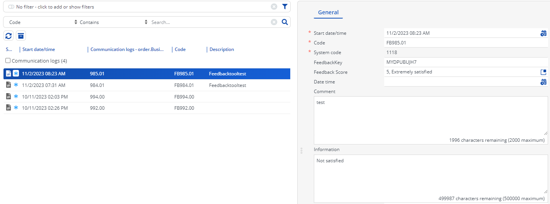550x204 pixels.
Task: Click the FB994.00 code cell
Action: (x=184, y=97)
